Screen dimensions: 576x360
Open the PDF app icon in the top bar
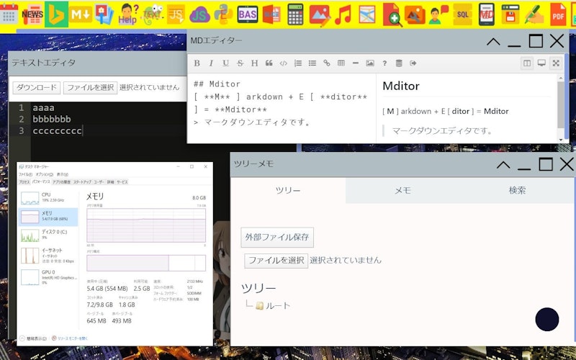coord(558,14)
